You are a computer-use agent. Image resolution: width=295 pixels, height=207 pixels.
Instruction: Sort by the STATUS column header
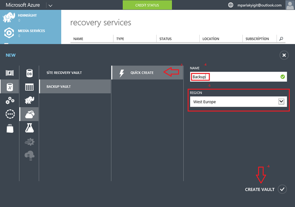click(166, 39)
